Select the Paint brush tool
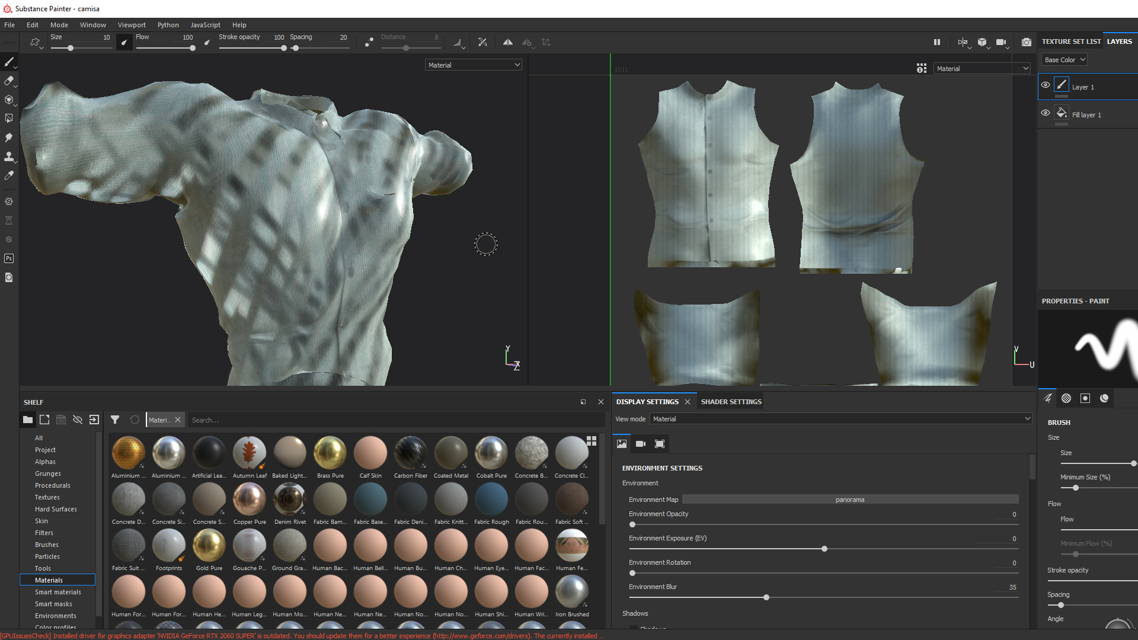Image resolution: width=1138 pixels, height=640 pixels. [x=9, y=62]
